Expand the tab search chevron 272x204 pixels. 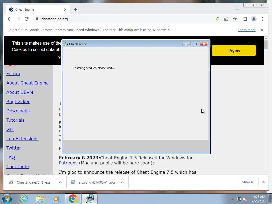click(x=237, y=10)
